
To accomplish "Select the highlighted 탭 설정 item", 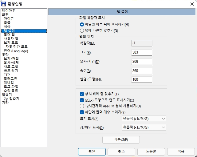I will (x=24, y=31).
